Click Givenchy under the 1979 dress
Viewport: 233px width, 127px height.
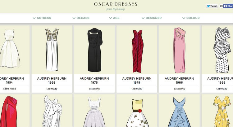point(137,89)
